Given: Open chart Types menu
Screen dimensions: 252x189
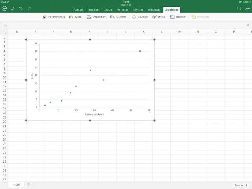Looking at the screenshot, I should (x=75, y=17).
